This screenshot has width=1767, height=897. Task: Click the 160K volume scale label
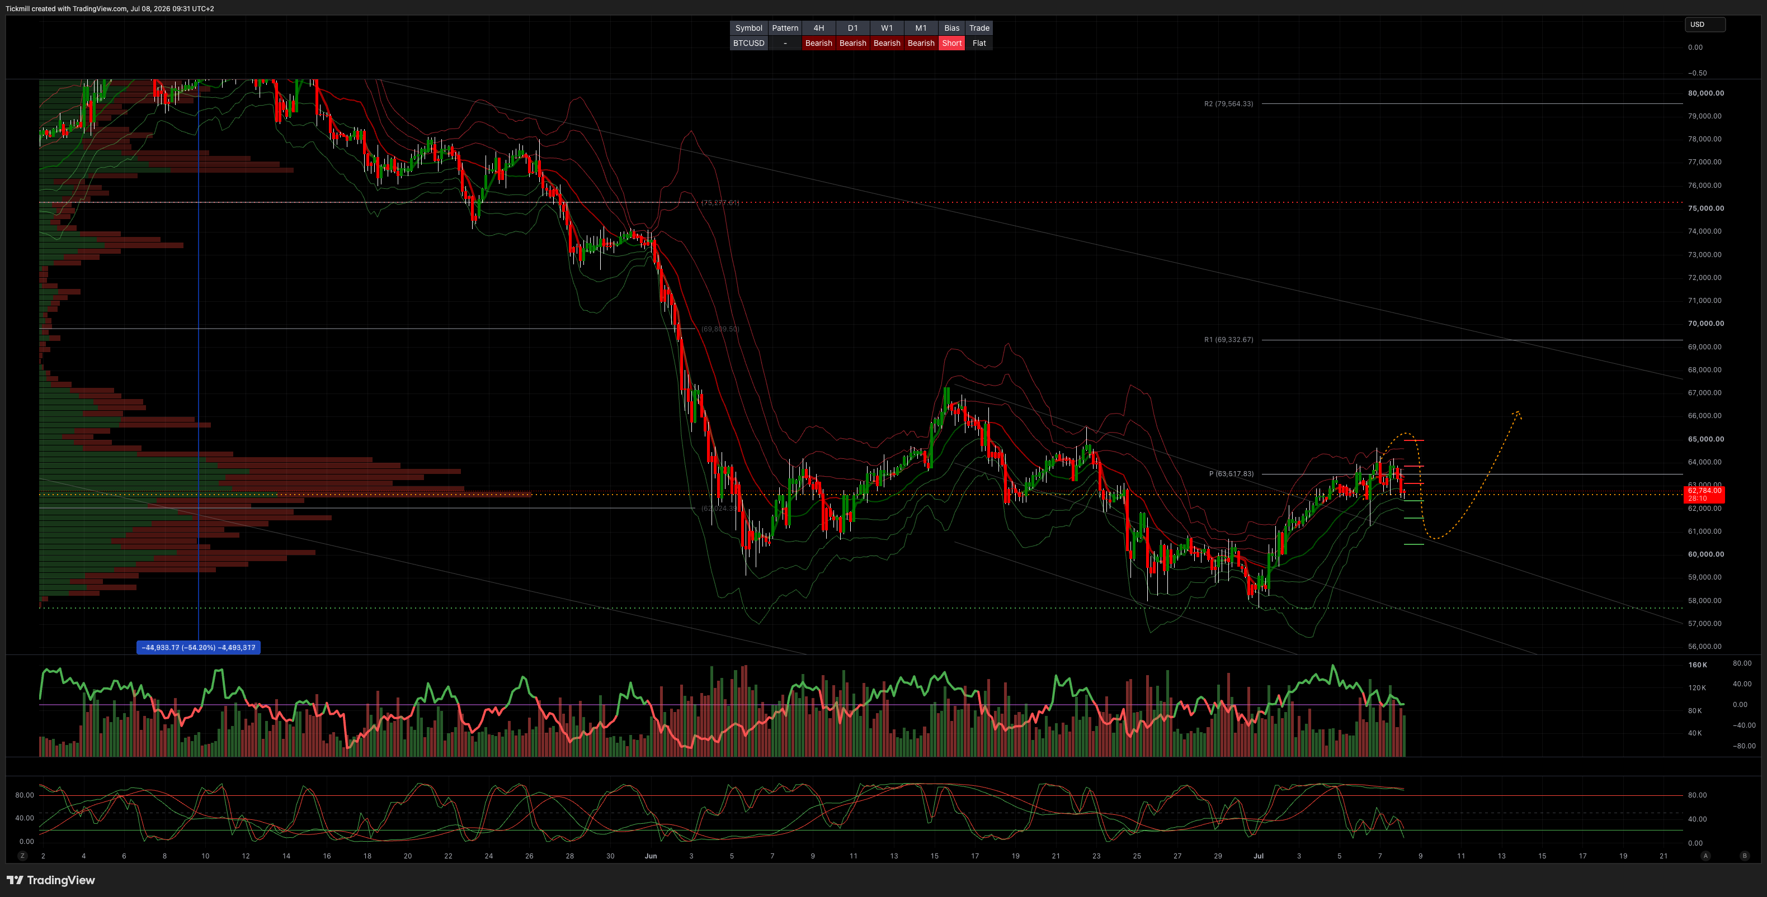coord(1698,666)
